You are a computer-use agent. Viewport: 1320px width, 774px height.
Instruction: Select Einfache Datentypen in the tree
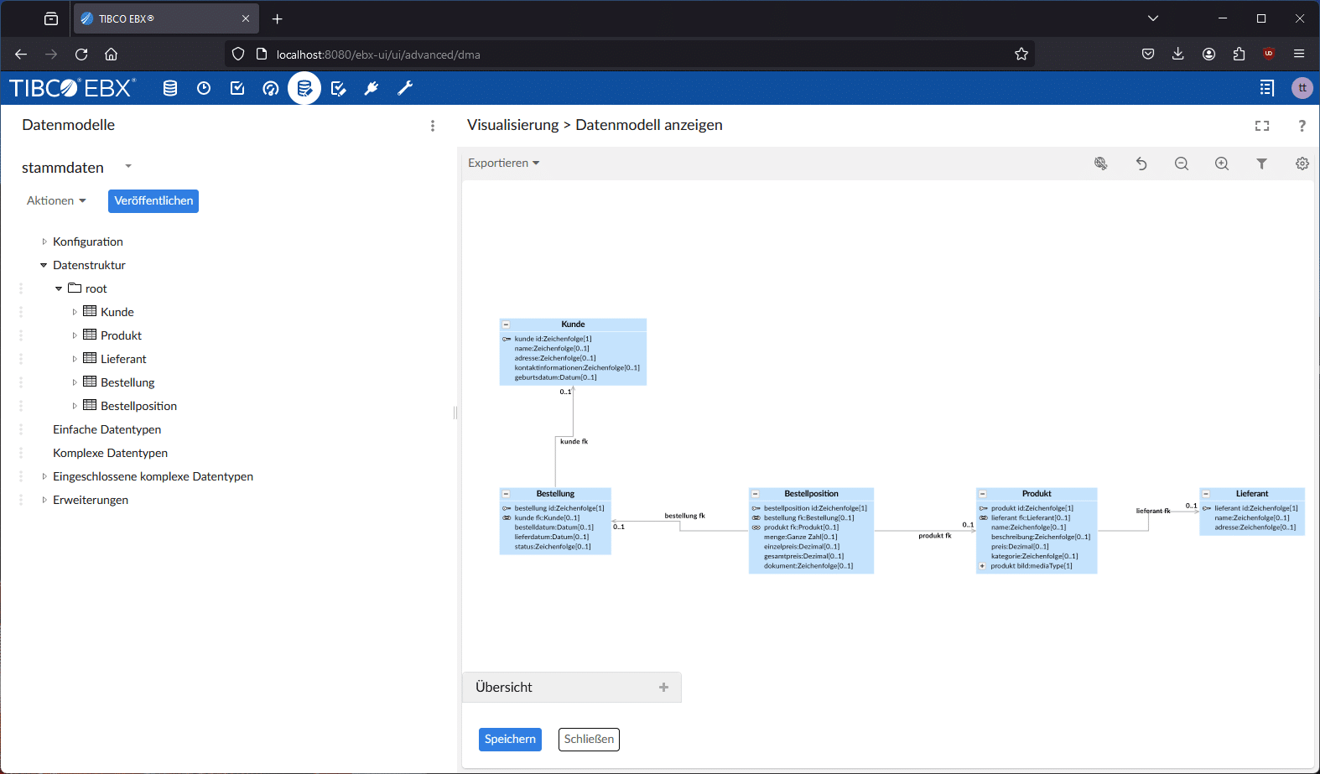pyautogui.click(x=107, y=429)
